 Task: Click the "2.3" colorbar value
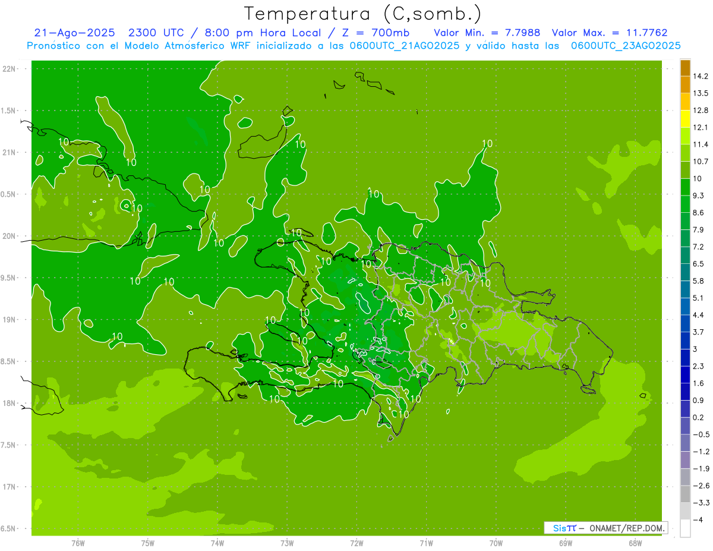tap(699, 366)
